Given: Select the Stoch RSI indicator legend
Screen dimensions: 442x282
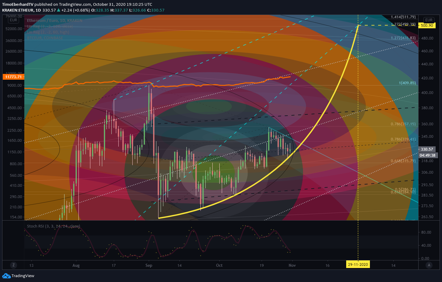Looking at the screenshot, I should [54, 226].
